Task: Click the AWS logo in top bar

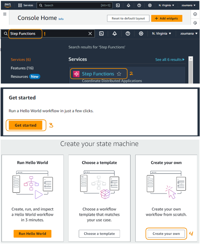Action: (8, 5)
